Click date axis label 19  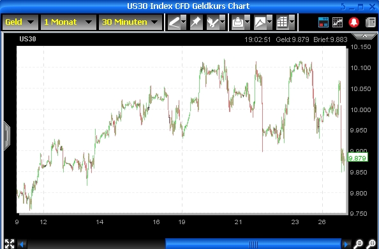[182, 222]
